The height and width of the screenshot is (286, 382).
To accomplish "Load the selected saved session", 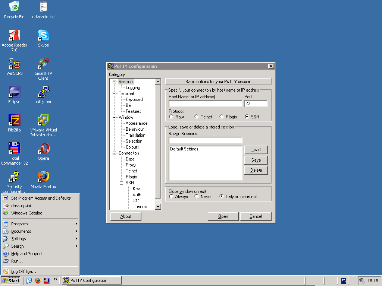I will pos(256,150).
